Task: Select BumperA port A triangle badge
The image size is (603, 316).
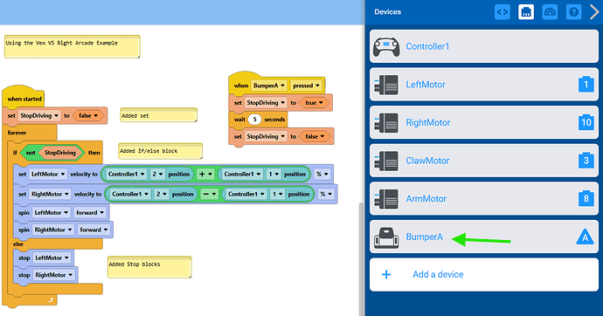Action: click(586, 237)
